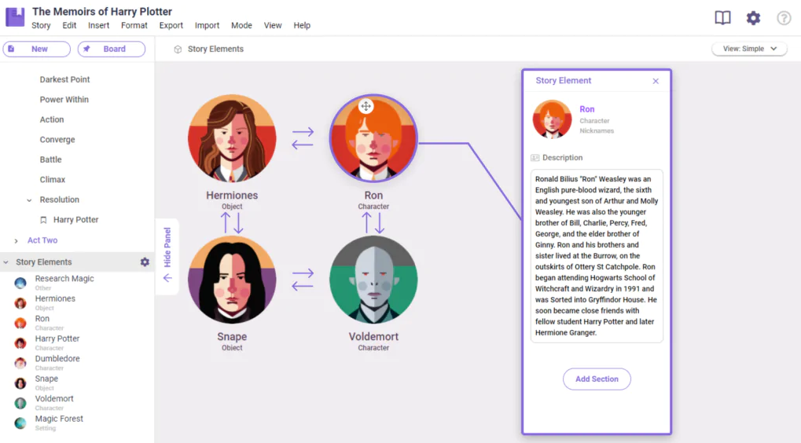Open settings gear in top bar
Viewport: 801px width, 443px height.
click(x=753, y=18)
